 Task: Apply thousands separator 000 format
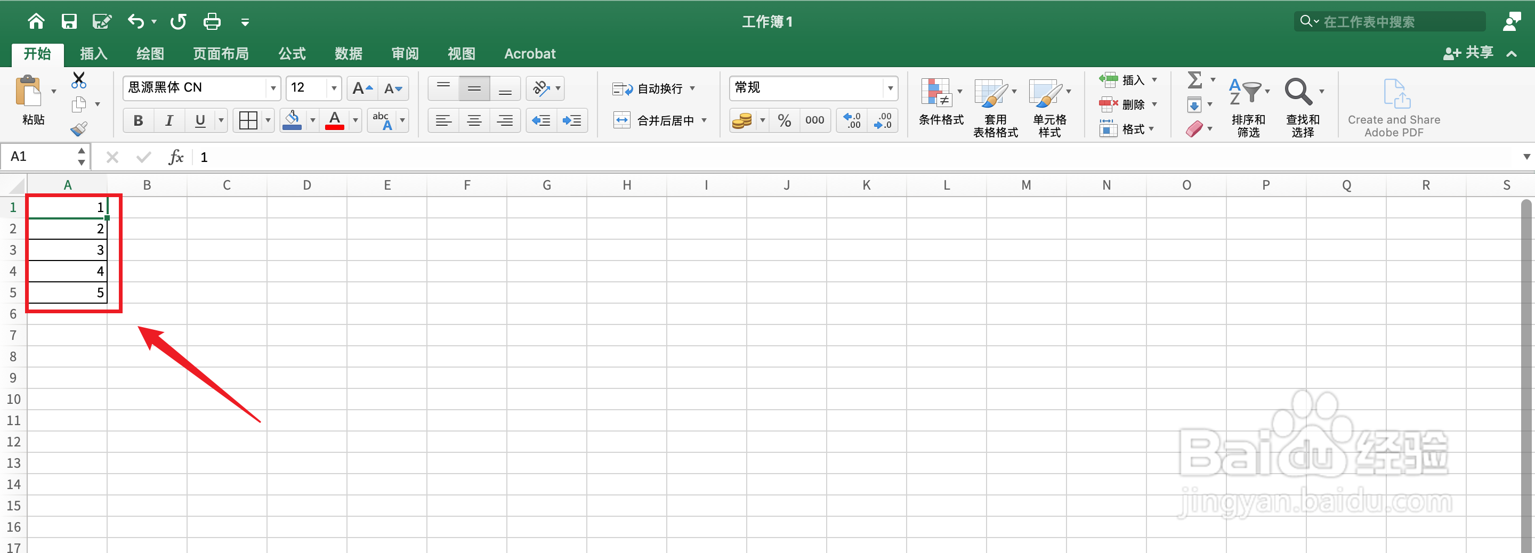pyautogui.click(x=814, y=121)
